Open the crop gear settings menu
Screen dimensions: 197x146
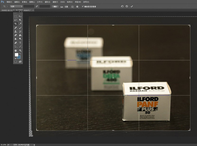coord(77,7)
